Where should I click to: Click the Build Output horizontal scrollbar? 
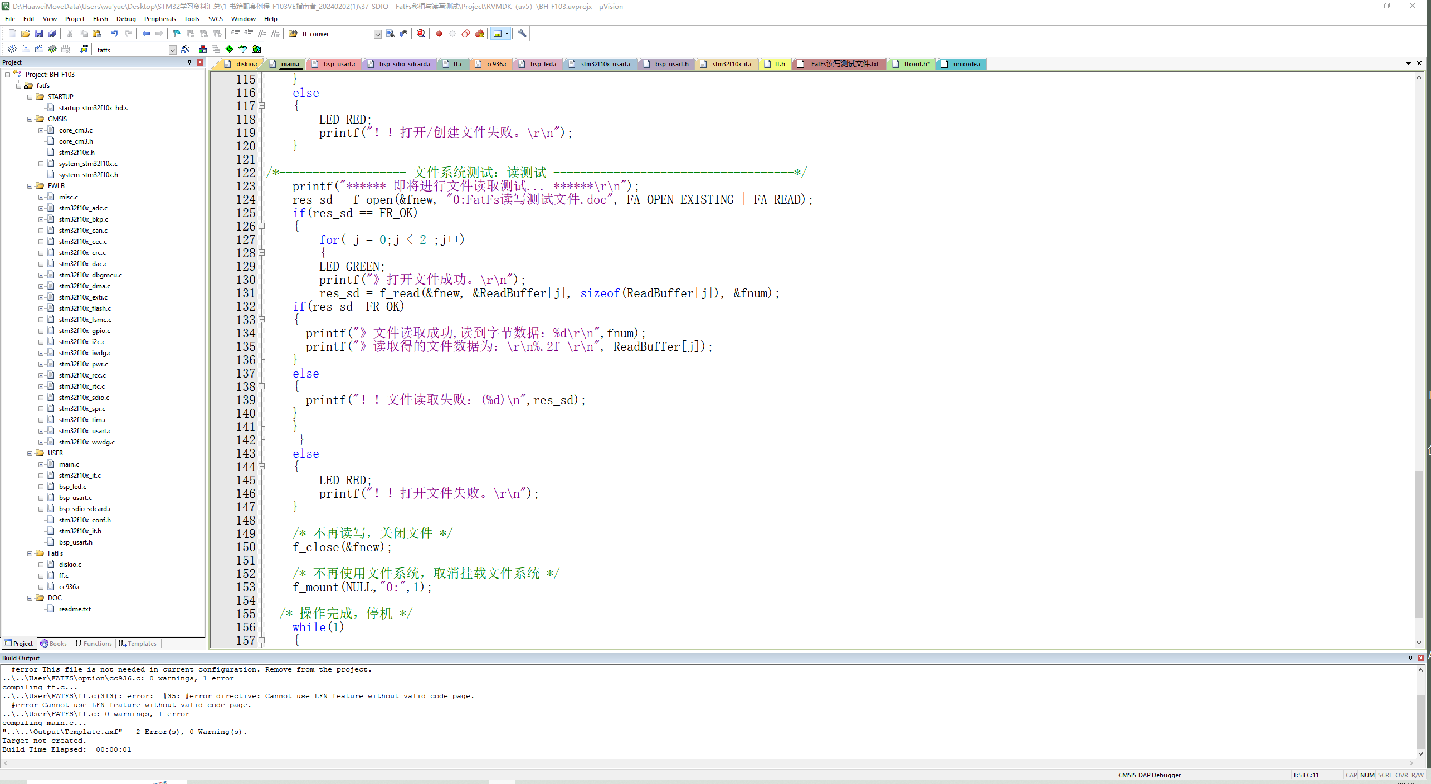coord(708,763)
